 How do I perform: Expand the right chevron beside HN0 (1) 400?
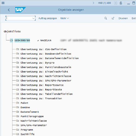coord(93,3)
